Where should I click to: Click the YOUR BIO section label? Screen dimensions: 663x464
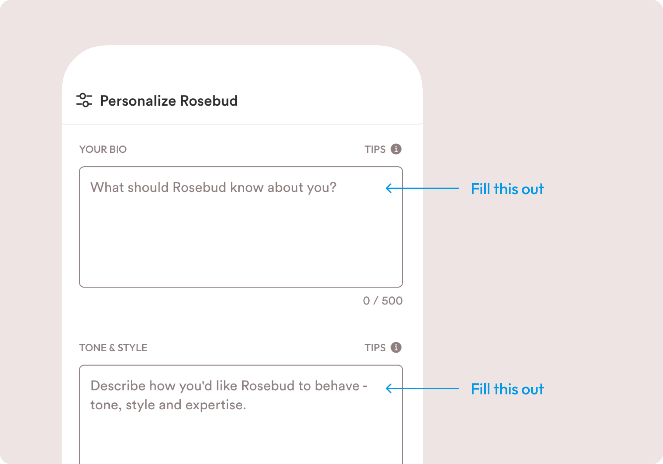coord(103,149)
